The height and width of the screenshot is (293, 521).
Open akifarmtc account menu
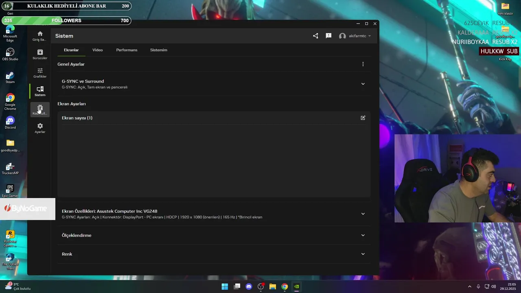click(355, 36)
